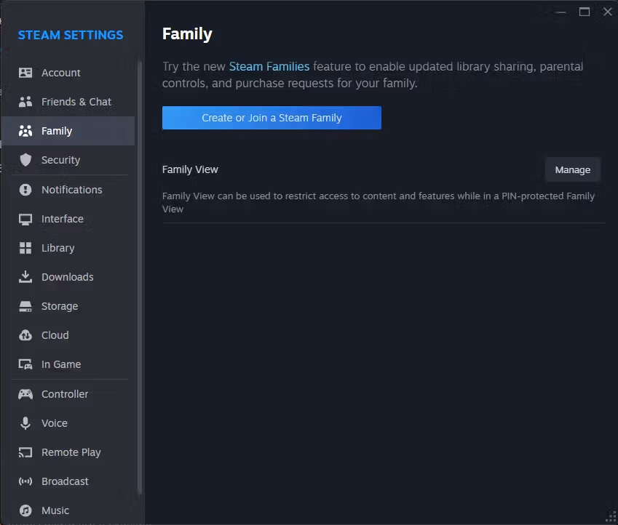Select the Storage drive icon
The image size is (618, 525).
pyautogui.click(x=25, y=306)
